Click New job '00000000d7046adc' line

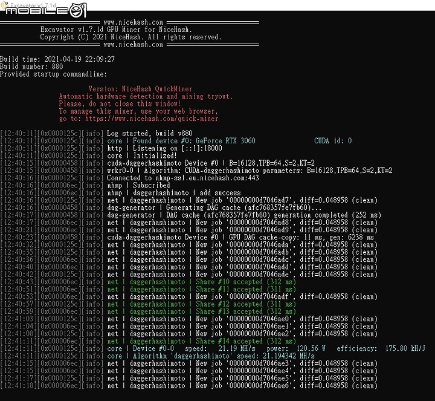coord(242,259)
